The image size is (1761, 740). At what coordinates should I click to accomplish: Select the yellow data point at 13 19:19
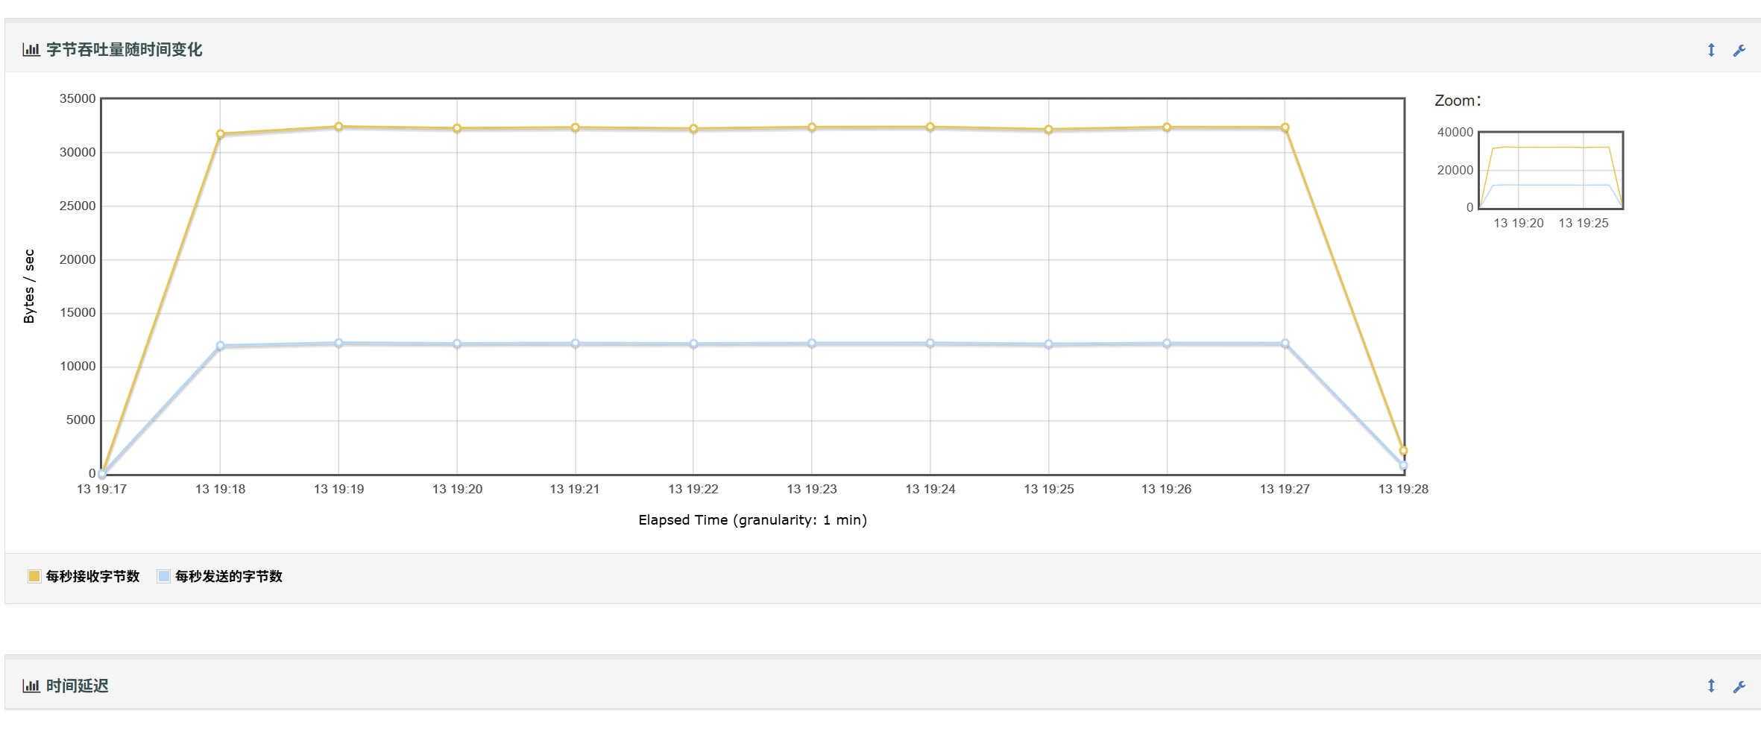click(338, 127)
